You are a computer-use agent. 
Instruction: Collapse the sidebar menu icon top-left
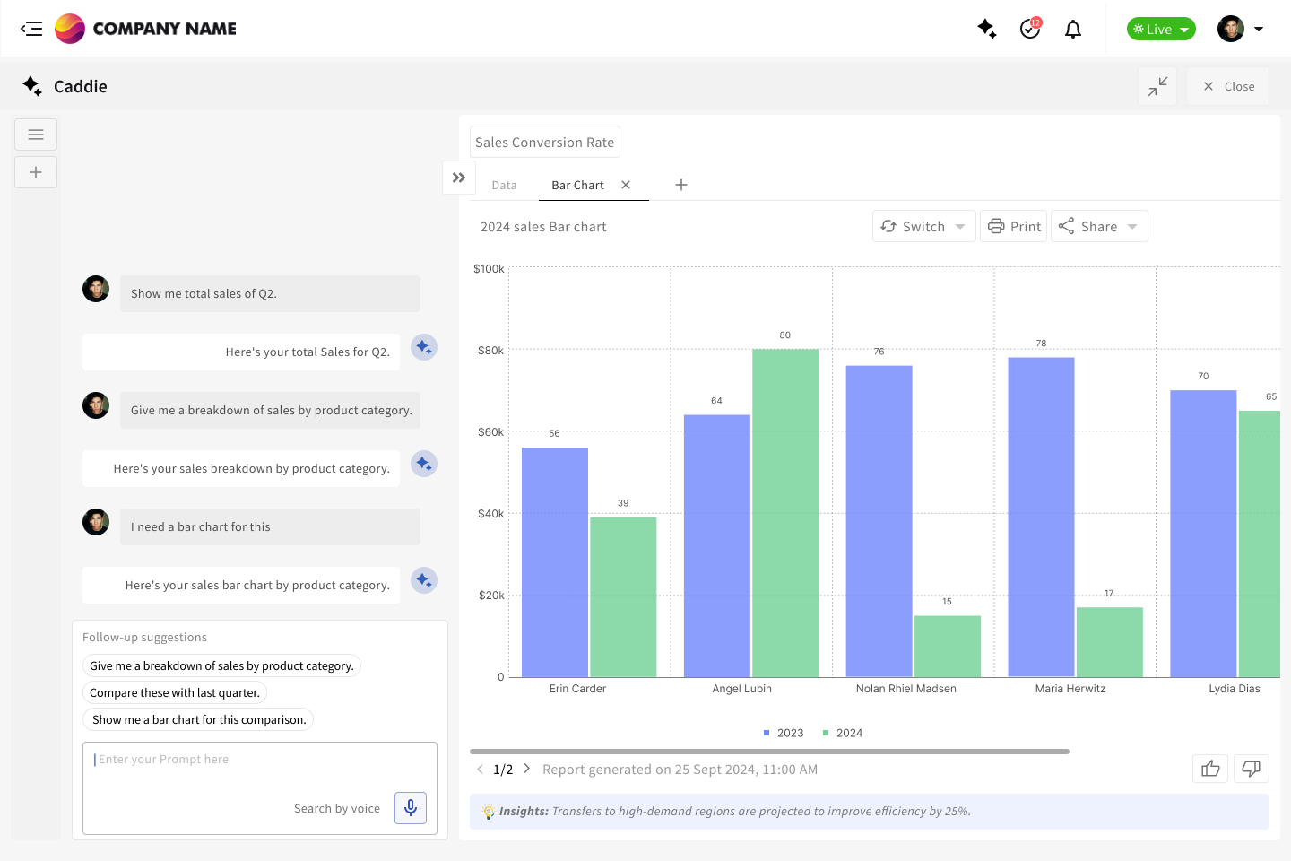pyautogui.click(x=31, y=29)
